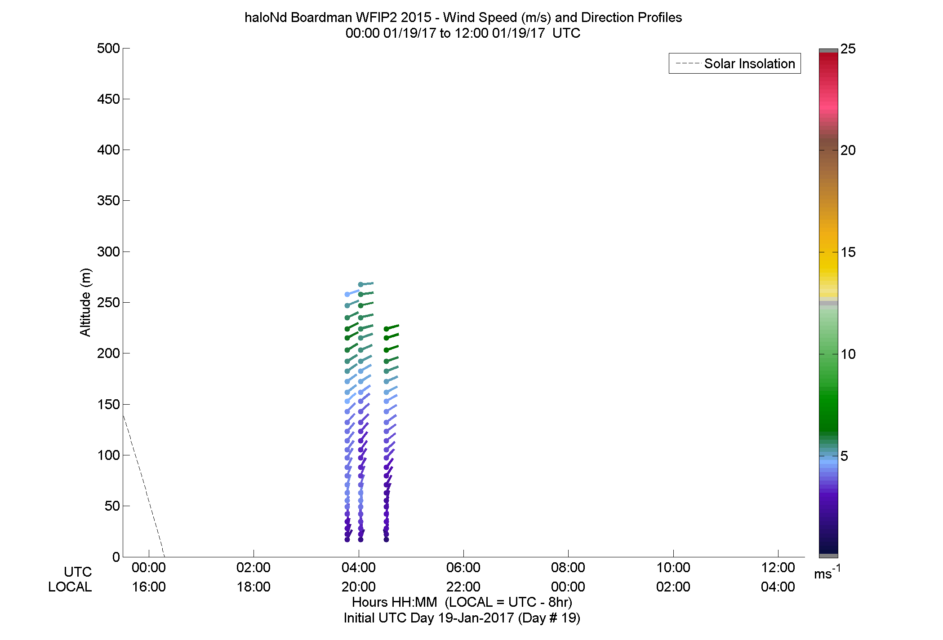Click the 22:00 local time label
This screenshot has width=943, height=640.
[x=463, y=587]
